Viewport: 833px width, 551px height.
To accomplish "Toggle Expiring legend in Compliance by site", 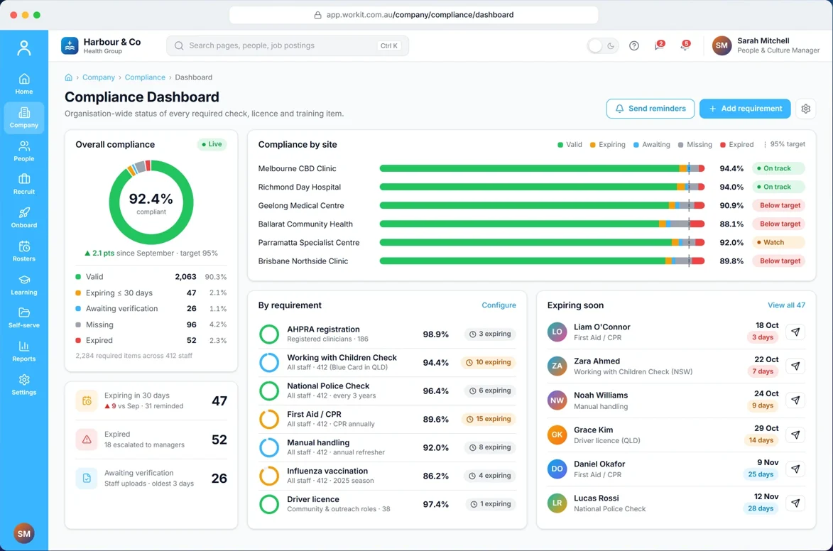I will point(607,145).
